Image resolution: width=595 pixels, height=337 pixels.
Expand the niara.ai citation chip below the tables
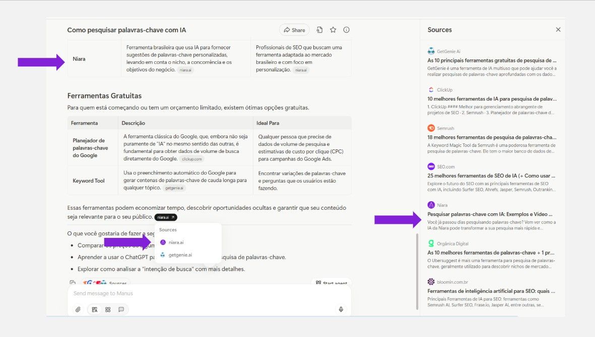coord(166,217)
